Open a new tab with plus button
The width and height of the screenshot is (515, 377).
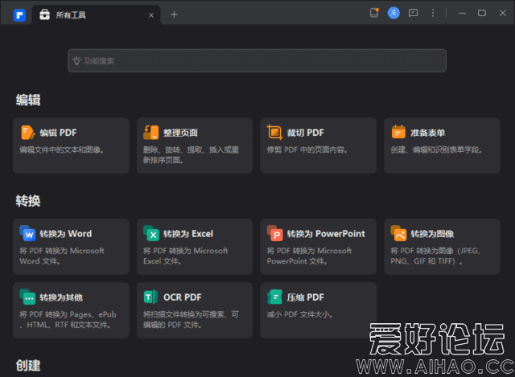(x=174, y=14)
